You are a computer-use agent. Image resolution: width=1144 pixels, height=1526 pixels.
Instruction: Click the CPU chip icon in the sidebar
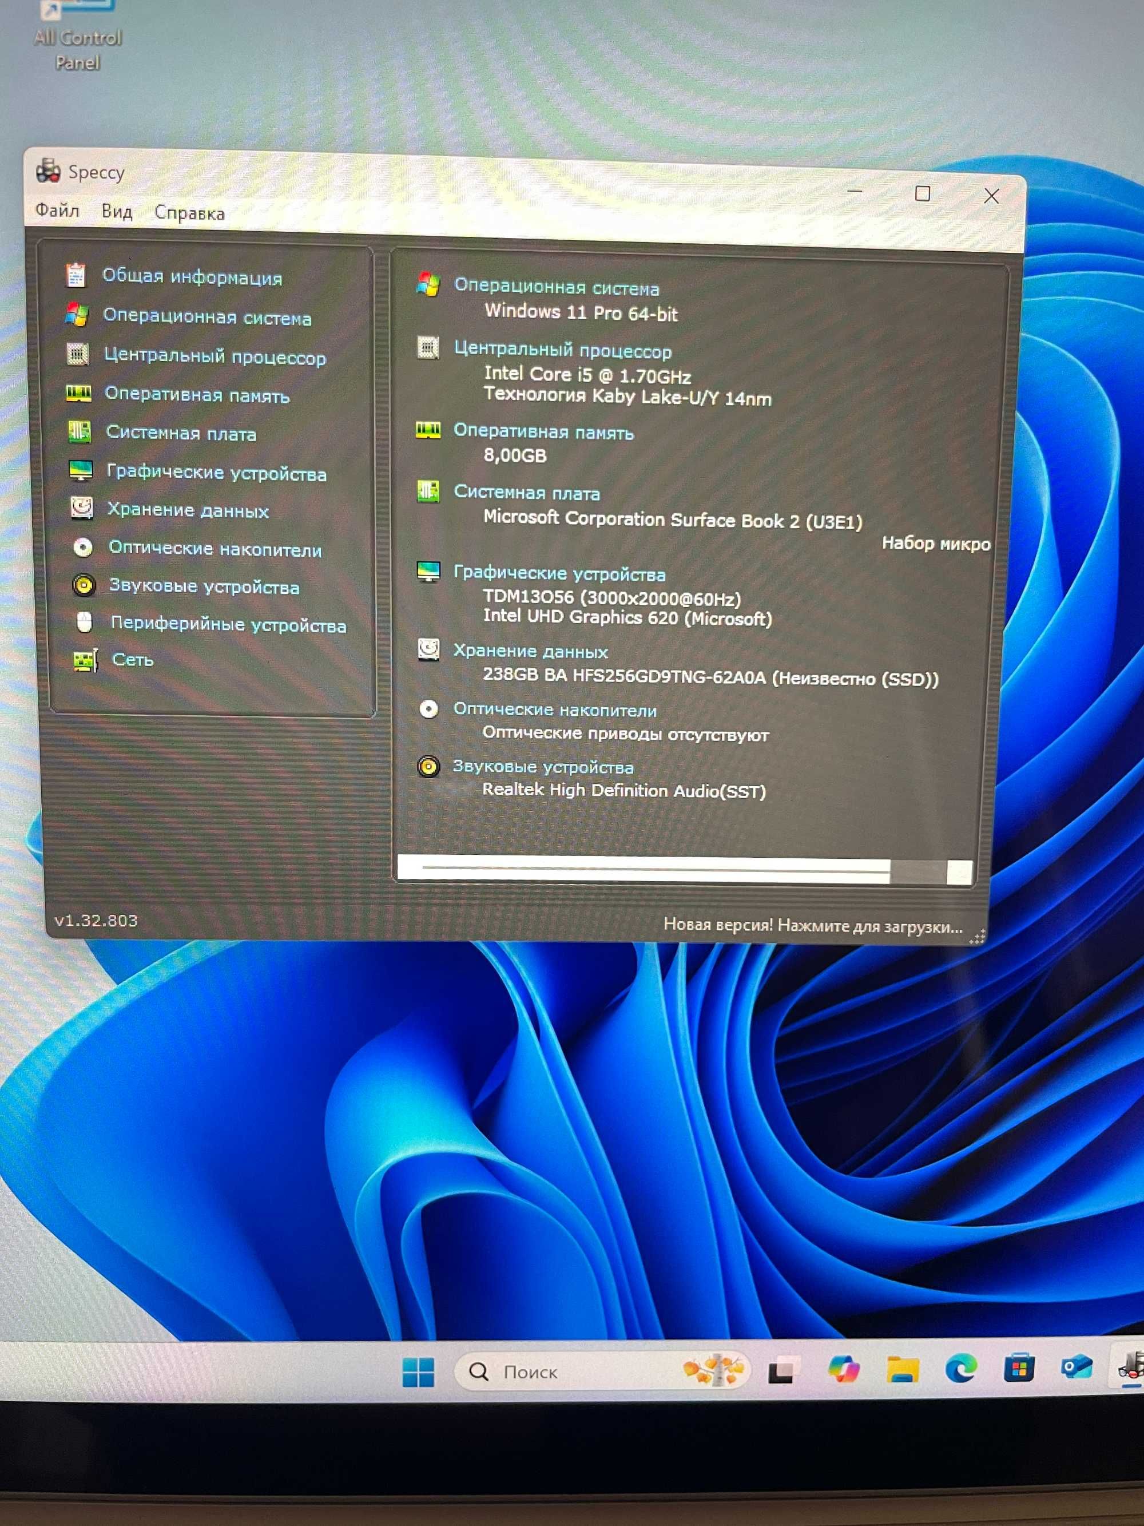tap(78, 355)
